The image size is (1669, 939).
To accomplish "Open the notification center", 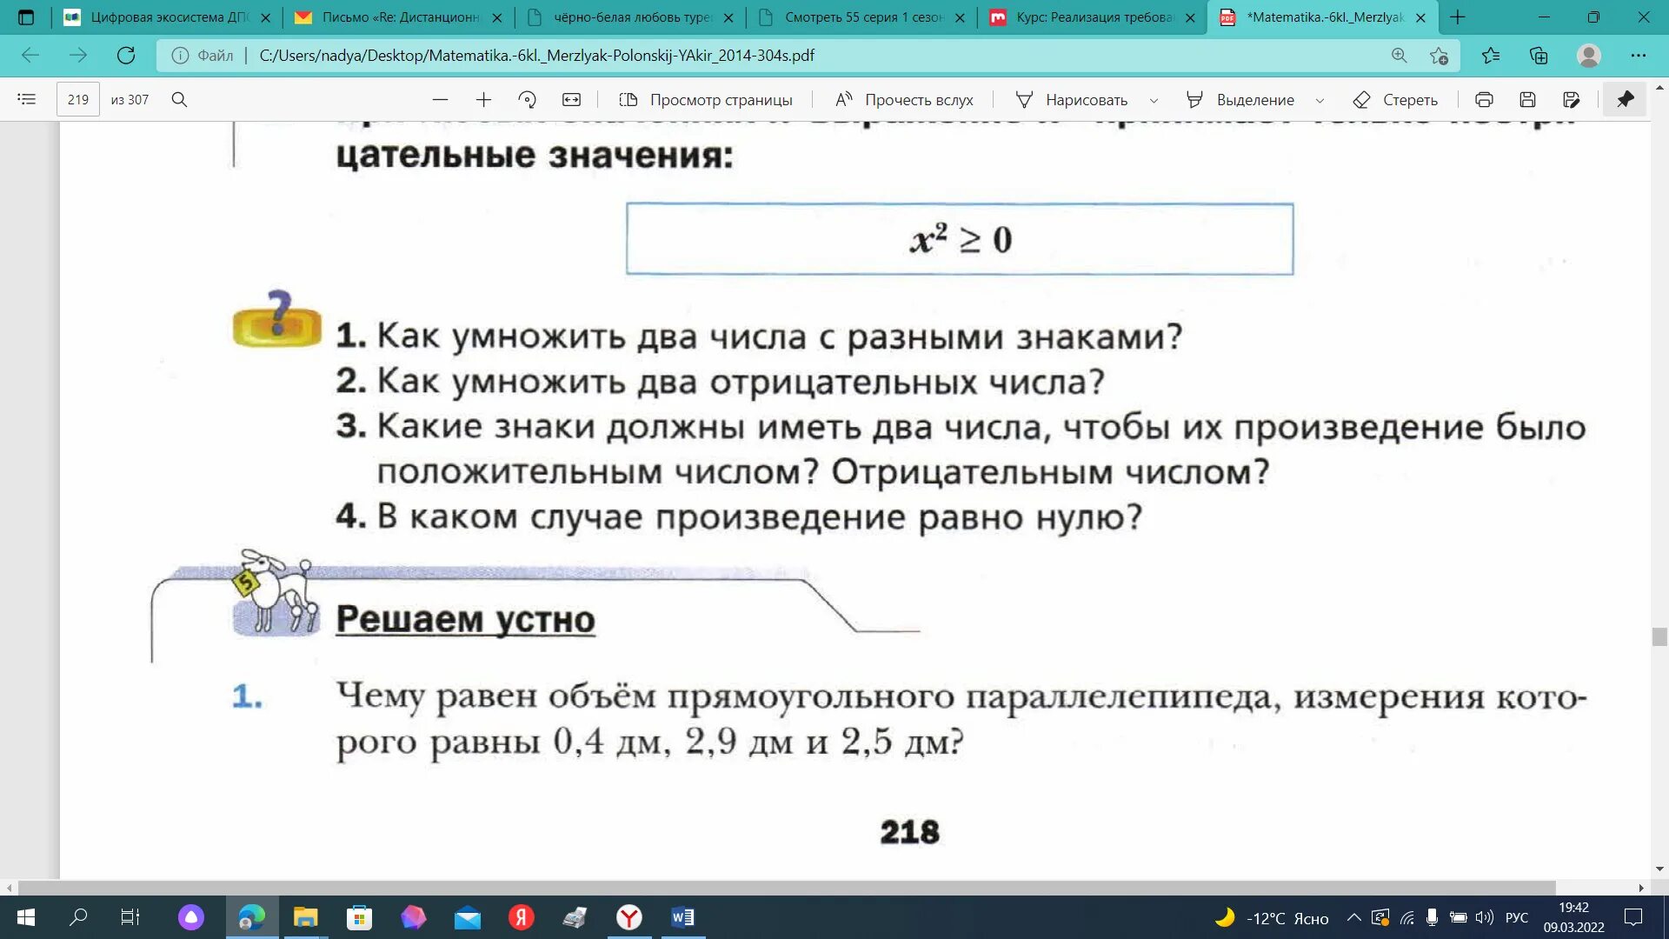I will tap(1633, 917).
